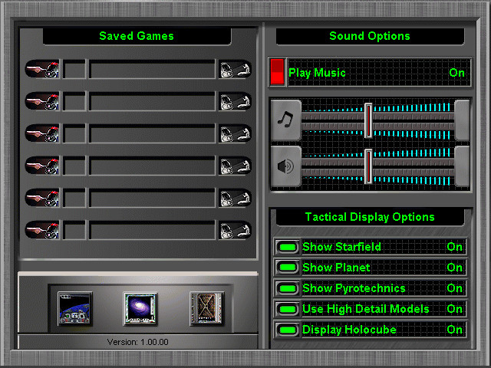Toggle Use High Detail Models switch
The height and width of the screenshot is (368, 491).
(288, 309)
